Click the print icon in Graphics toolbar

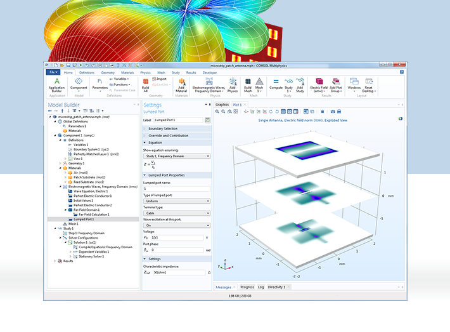pyautogui.click(x=339, y=112)
